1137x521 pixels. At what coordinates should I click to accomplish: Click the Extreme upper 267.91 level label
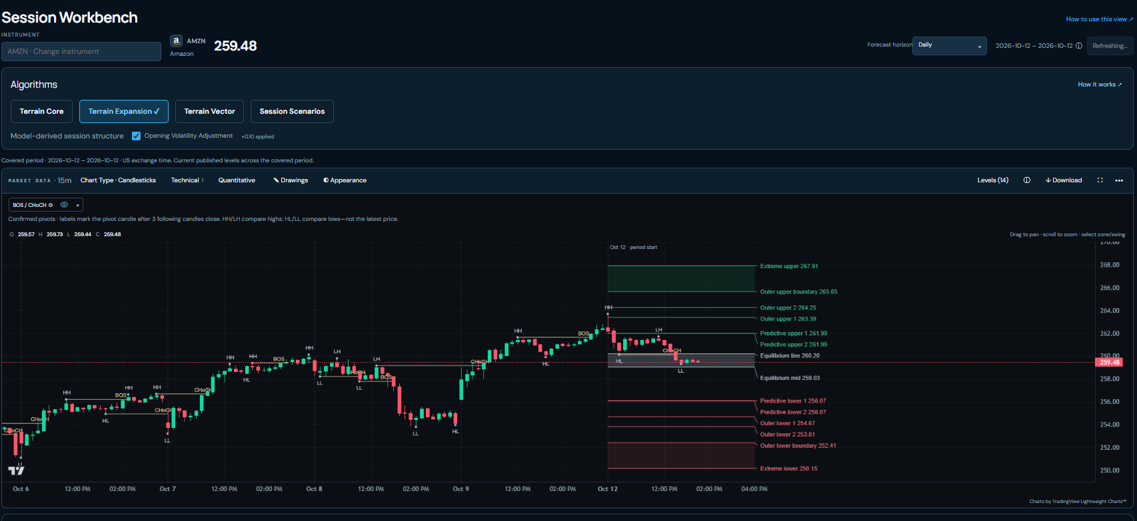pyautogui.click(x=789, y=266)
